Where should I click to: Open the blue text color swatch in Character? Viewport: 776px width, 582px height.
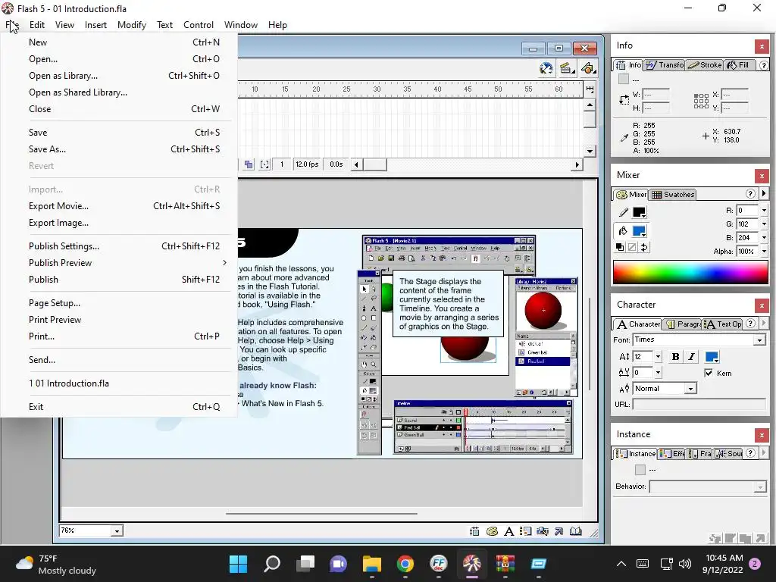tap(712, 357)
